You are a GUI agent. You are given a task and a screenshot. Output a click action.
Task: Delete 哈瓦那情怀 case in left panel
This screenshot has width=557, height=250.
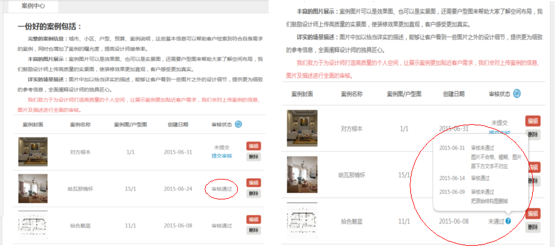254,193
